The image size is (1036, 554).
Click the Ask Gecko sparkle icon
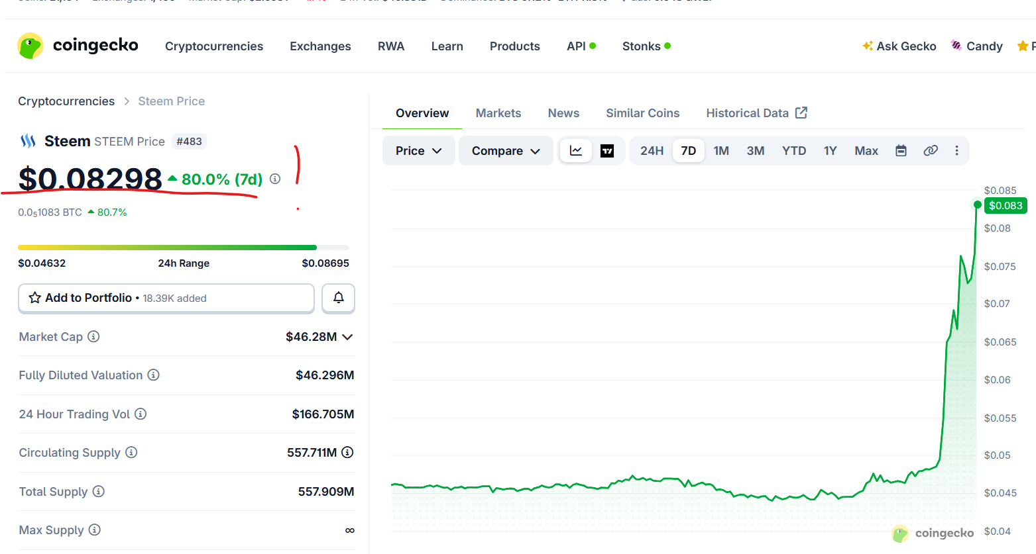pyautogui.click(x=868, y=46)
